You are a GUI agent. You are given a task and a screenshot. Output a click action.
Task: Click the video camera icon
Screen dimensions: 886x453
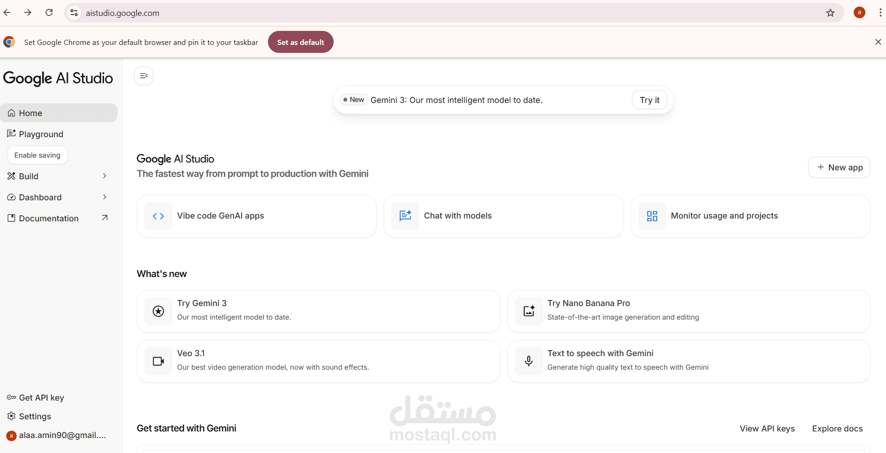point(158,361)
